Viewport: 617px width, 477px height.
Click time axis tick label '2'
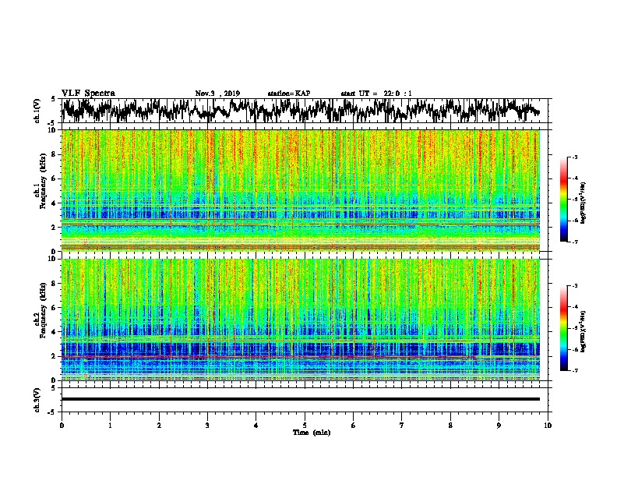[x=159, y=426]
